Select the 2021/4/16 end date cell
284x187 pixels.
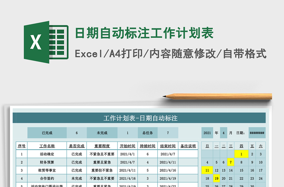(x=168, y=170)
